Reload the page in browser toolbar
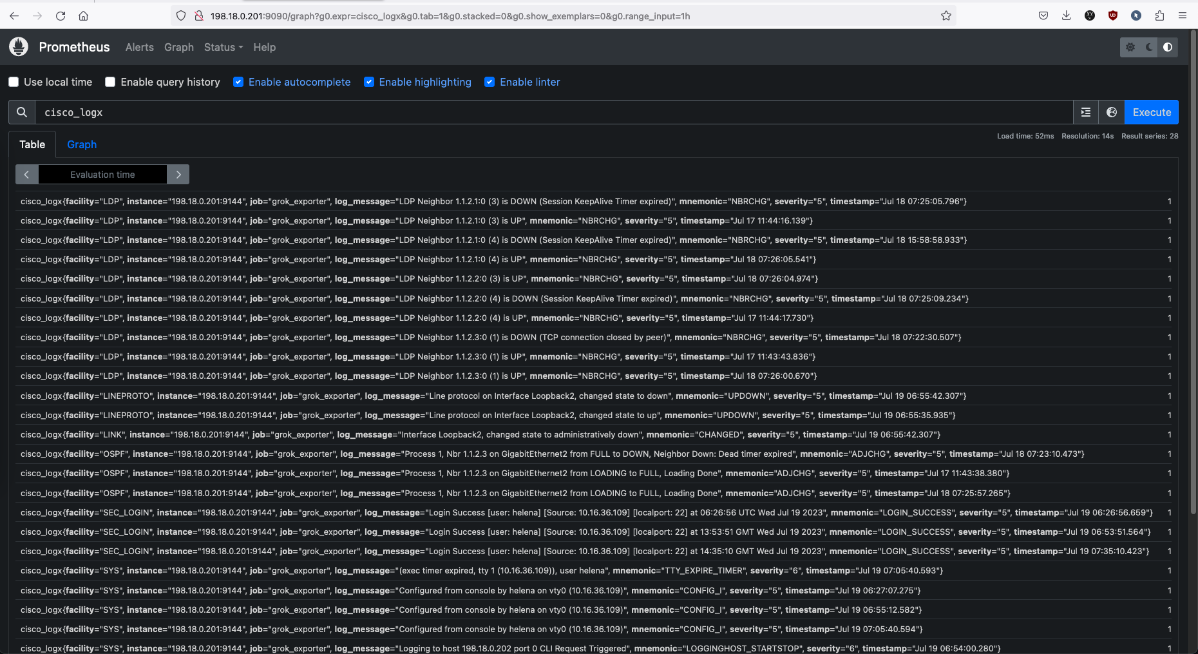Image resolution: width=1198 pixels, height=654 pixels. (61, 16)
